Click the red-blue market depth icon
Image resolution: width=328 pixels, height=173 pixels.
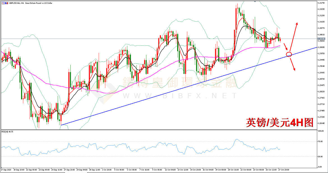[7, 3]
